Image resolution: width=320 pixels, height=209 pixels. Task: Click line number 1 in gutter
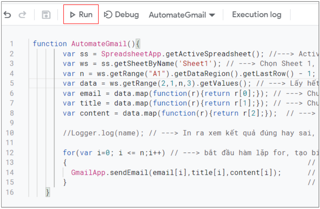coord(12,44)
